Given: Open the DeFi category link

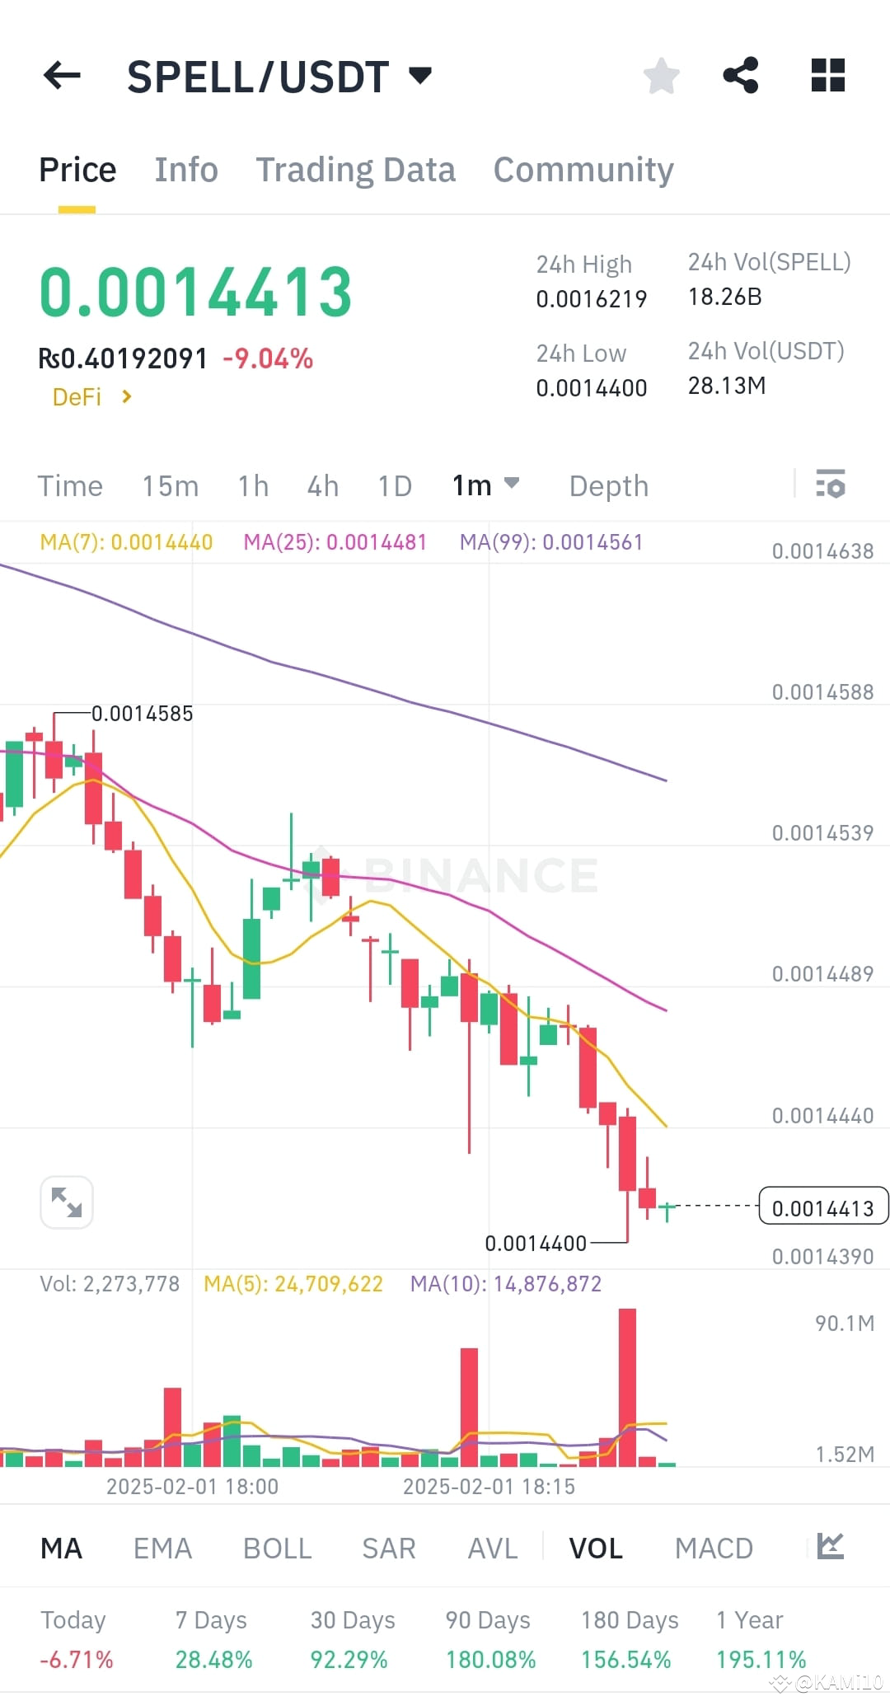Looking at the screenshot, I should [x=89, y=396].
